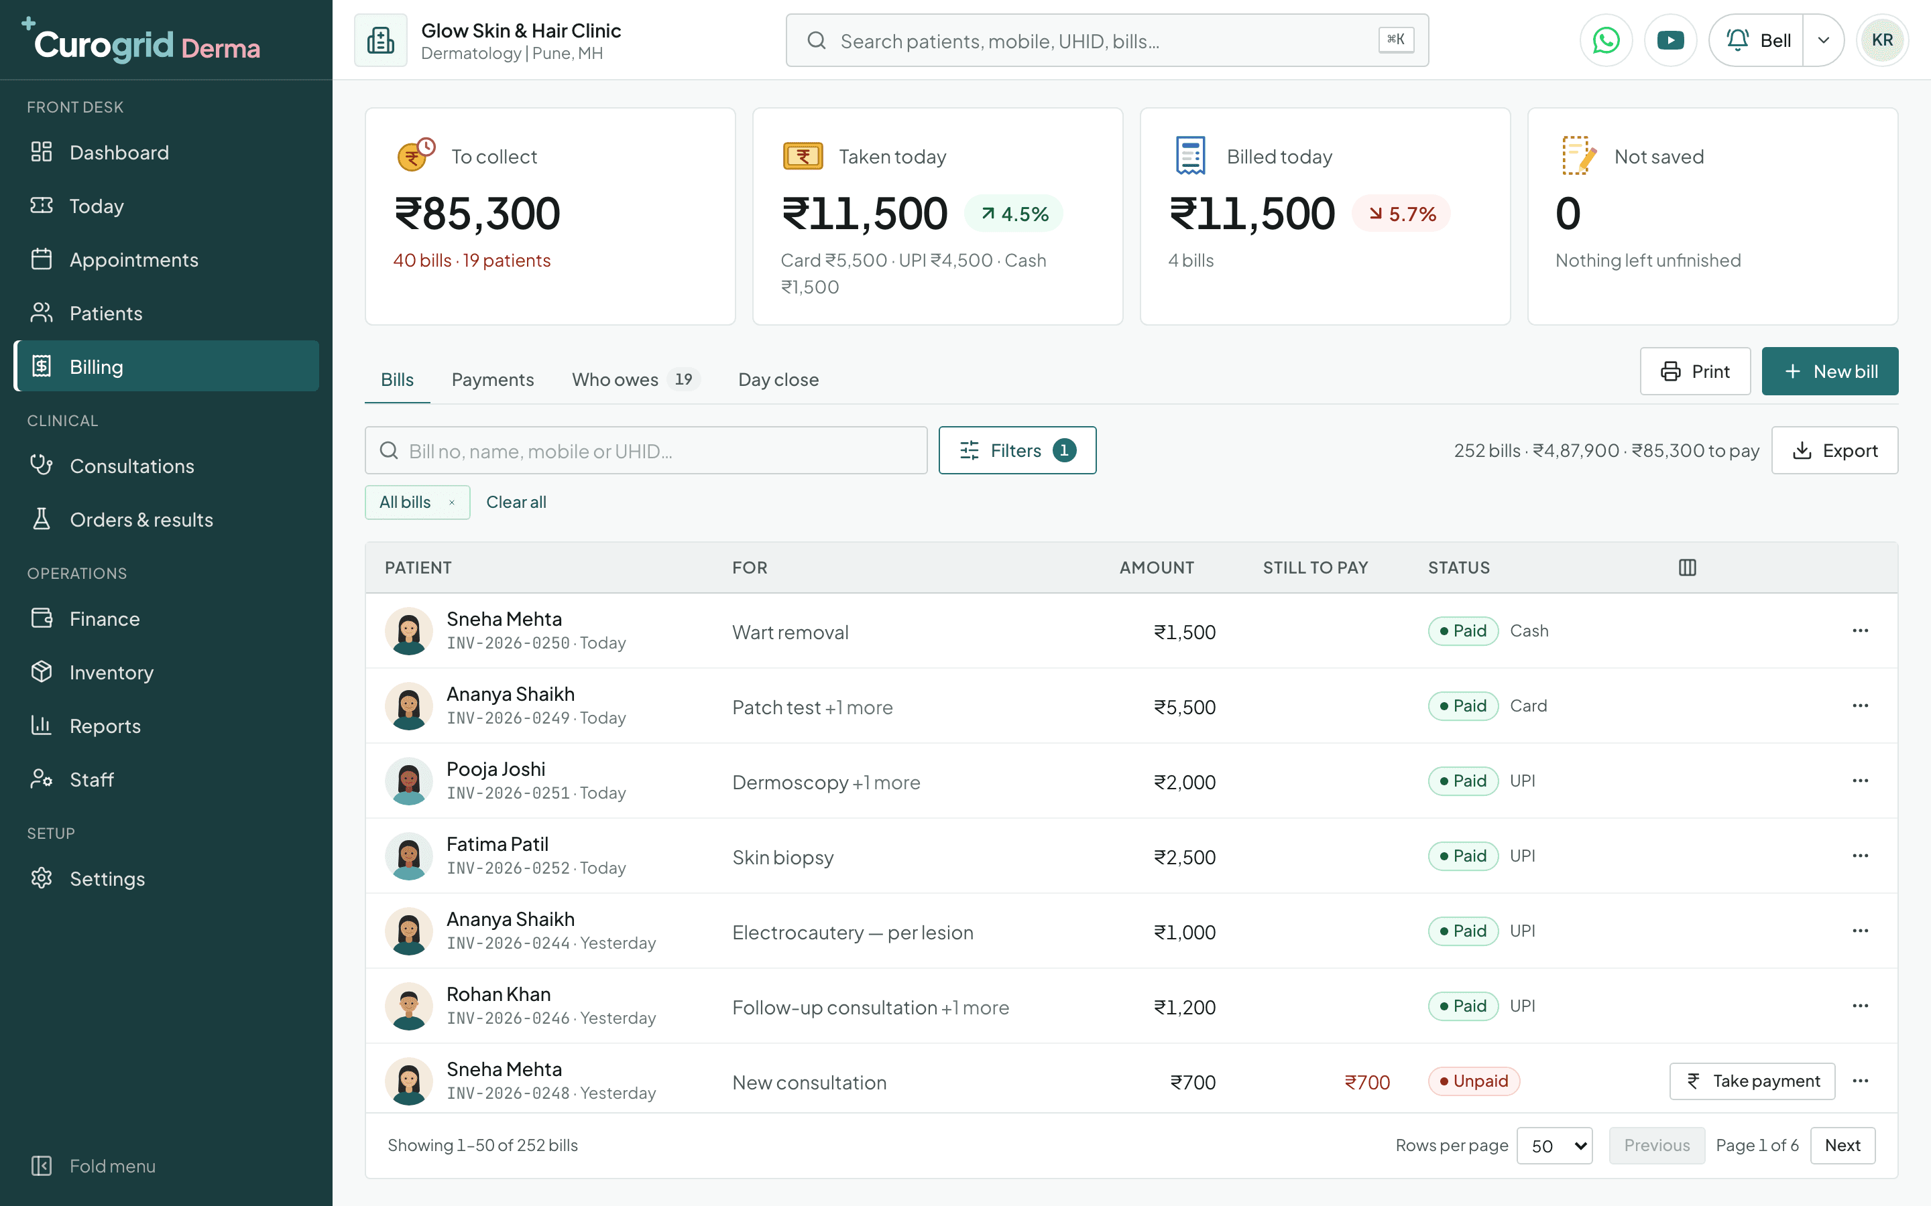Focus the bill number search field
This screenshot has height=1206, width=1931.
pyautogui.click(x=646, y=450)
